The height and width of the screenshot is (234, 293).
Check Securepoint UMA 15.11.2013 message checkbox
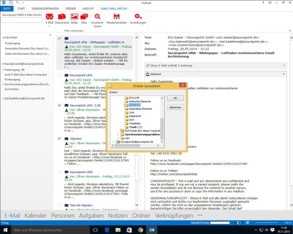60,172
